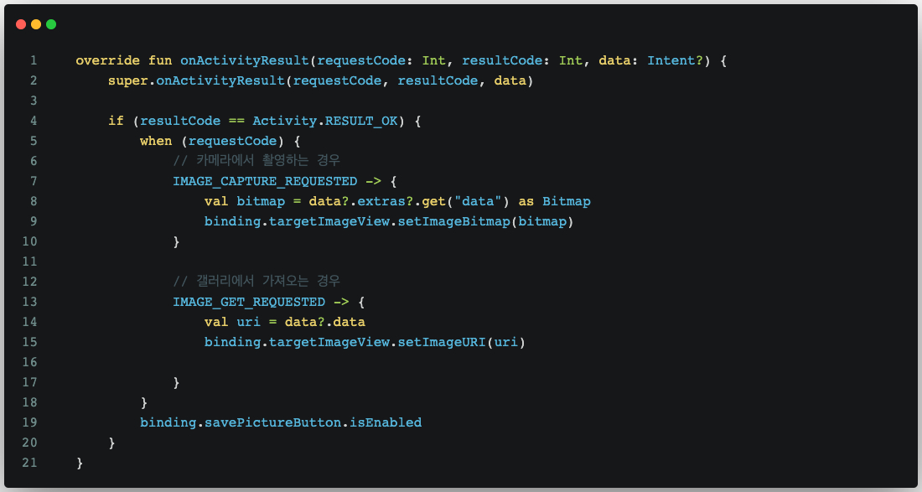Screen dimensions: 922x492
Task: Click line number 16 in the gutter
Action: pos(29,361)
